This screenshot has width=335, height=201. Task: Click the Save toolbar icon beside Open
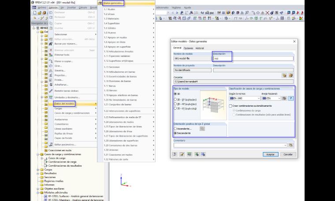coord(44,13)
